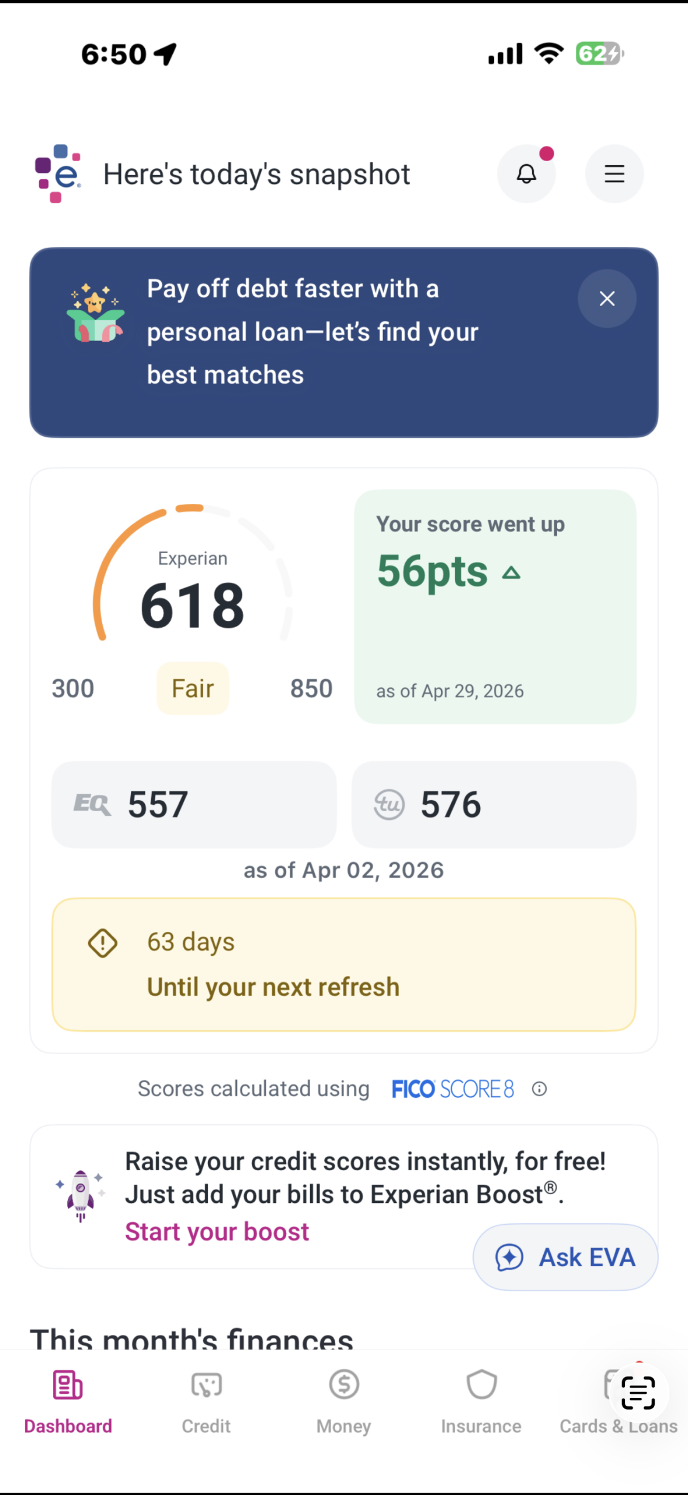Open the TransUnion 576 score tile
Viewport: 688px width, 1495px height.
click(x=494, y=804)
